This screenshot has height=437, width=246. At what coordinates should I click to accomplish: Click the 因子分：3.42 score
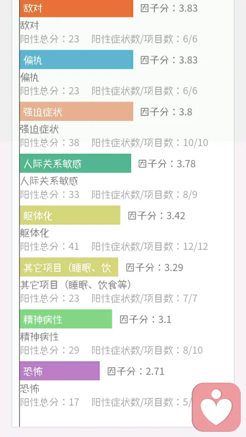[156, 216]
